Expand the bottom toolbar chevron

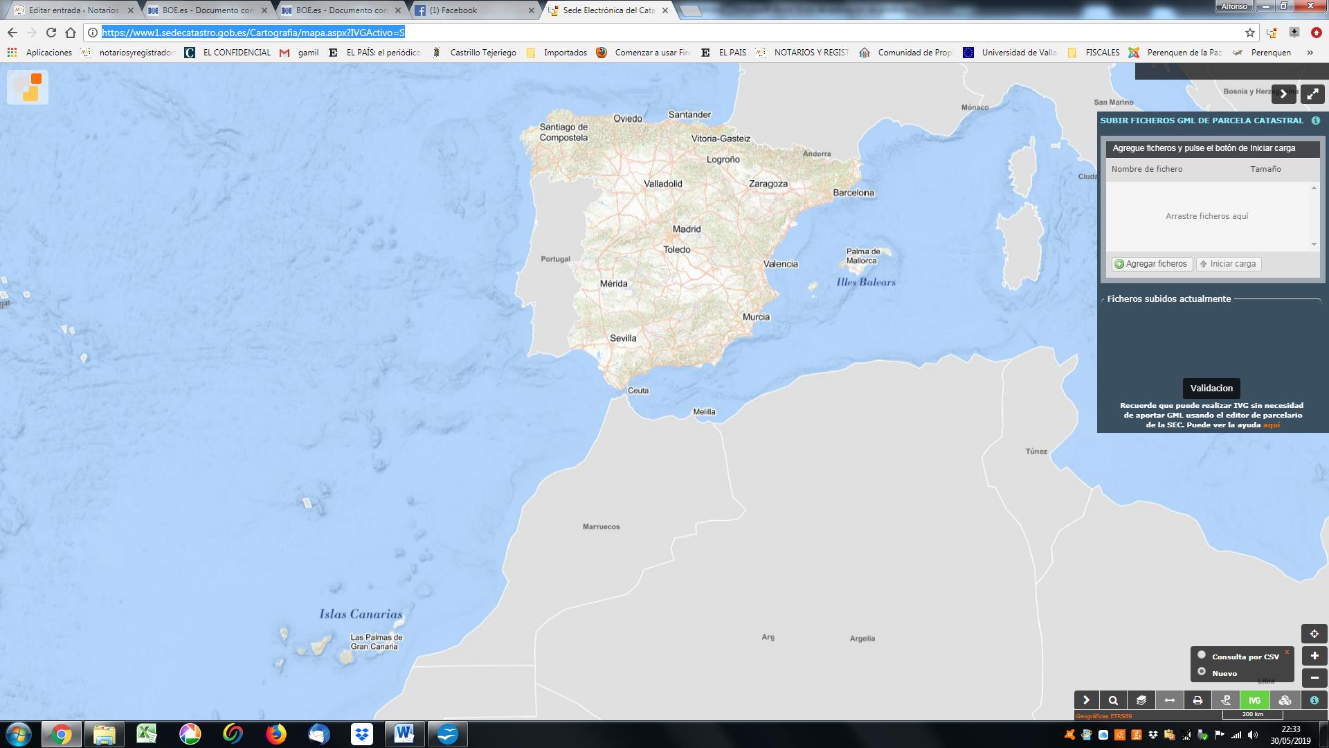(x=1085, y=700)
